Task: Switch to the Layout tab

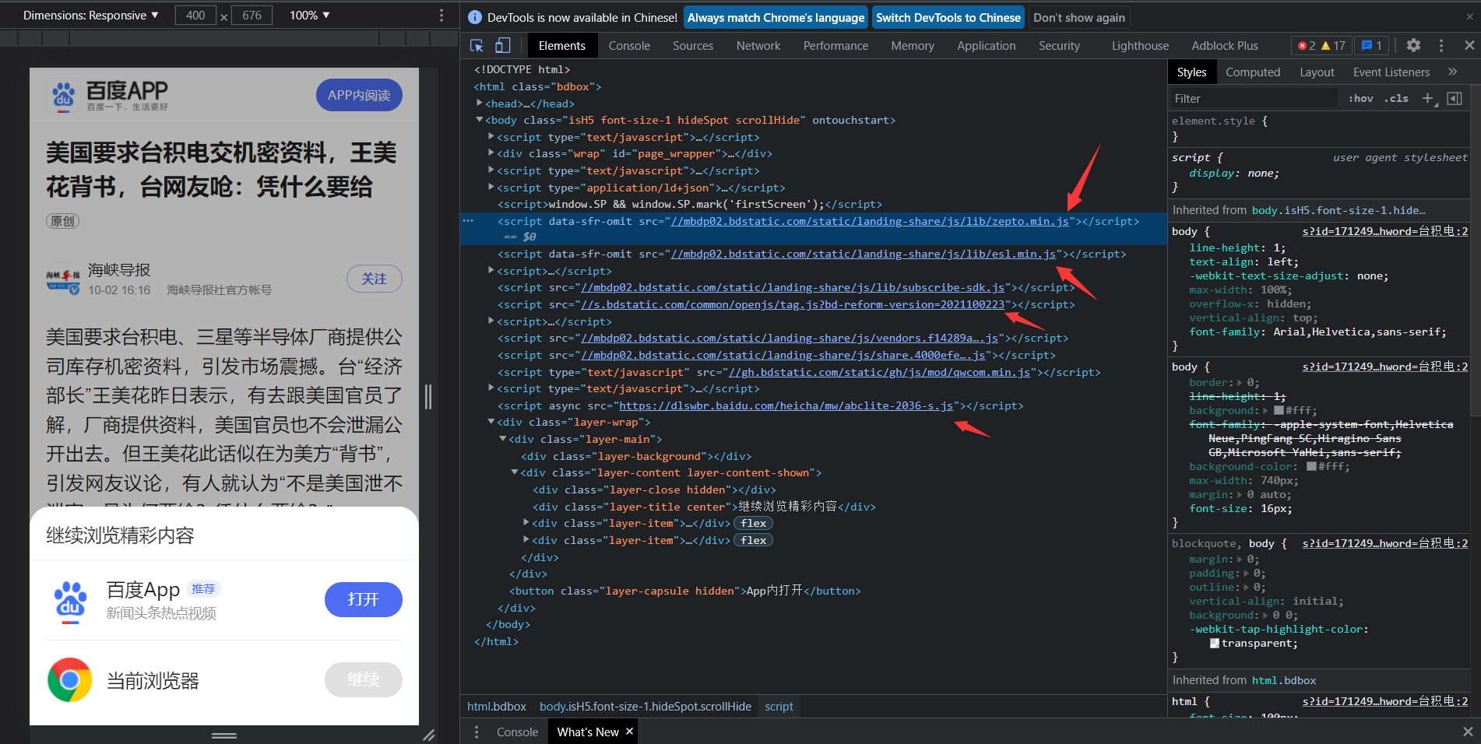Action: click(x=1317, y=72)
